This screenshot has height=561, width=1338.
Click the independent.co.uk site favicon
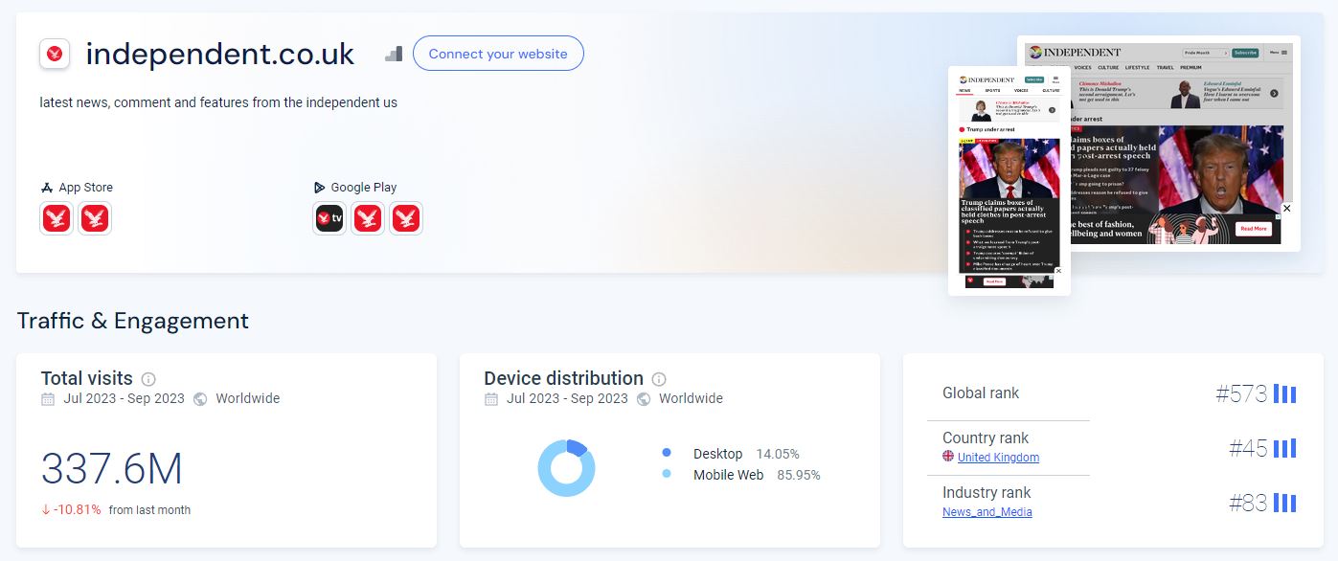click(55, 54)
